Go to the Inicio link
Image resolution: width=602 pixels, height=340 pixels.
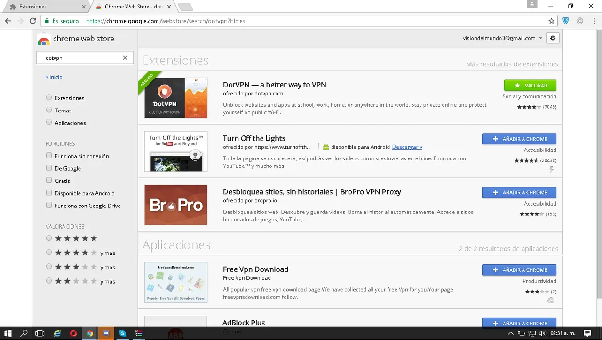pyautogui.click(x=54, y=77)
